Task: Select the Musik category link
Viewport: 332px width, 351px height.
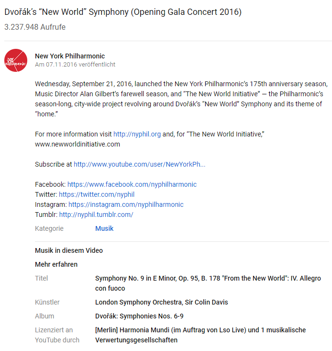Action: 104,228
